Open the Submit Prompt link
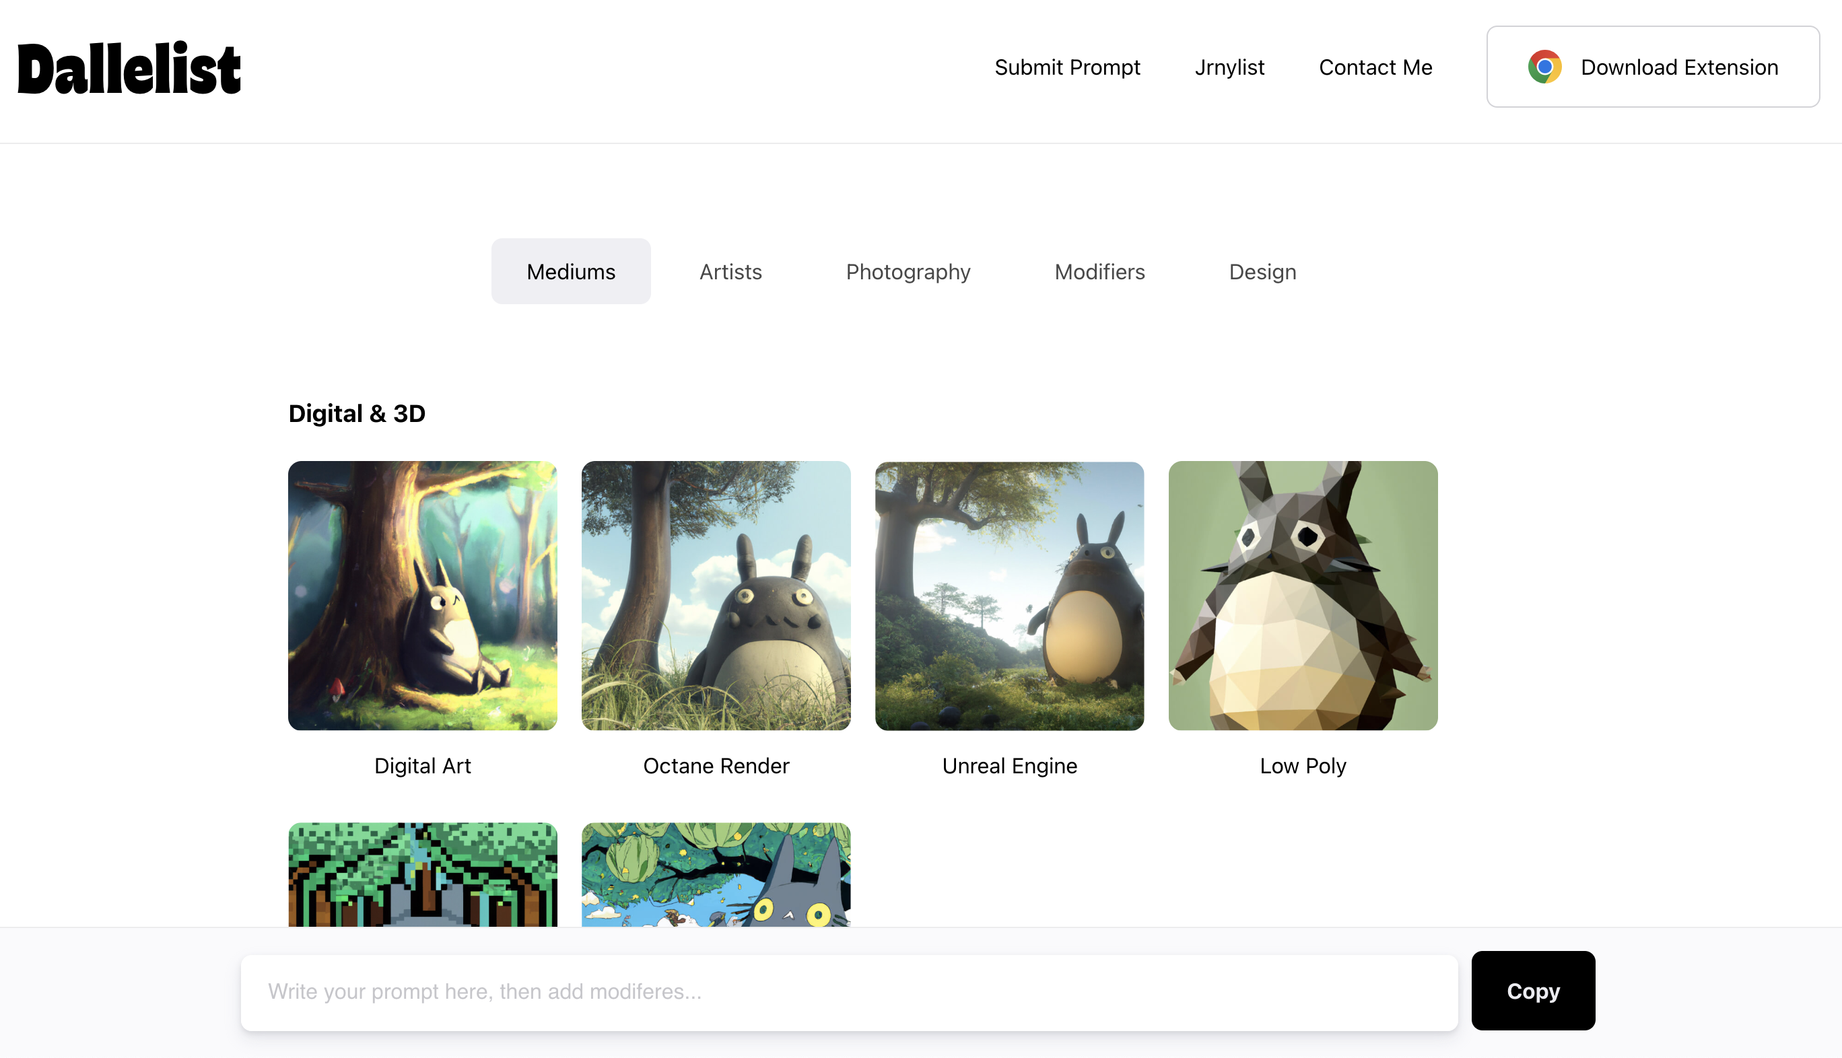This screenshot has width=1842, height=1058. click(x=1067, y=67)
